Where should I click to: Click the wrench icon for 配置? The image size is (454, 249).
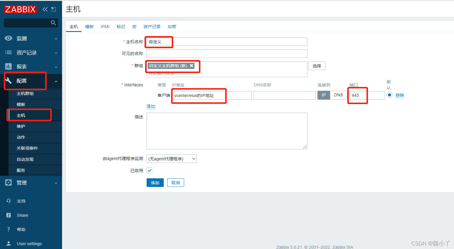pyautogui.click(x=8, y=80)
